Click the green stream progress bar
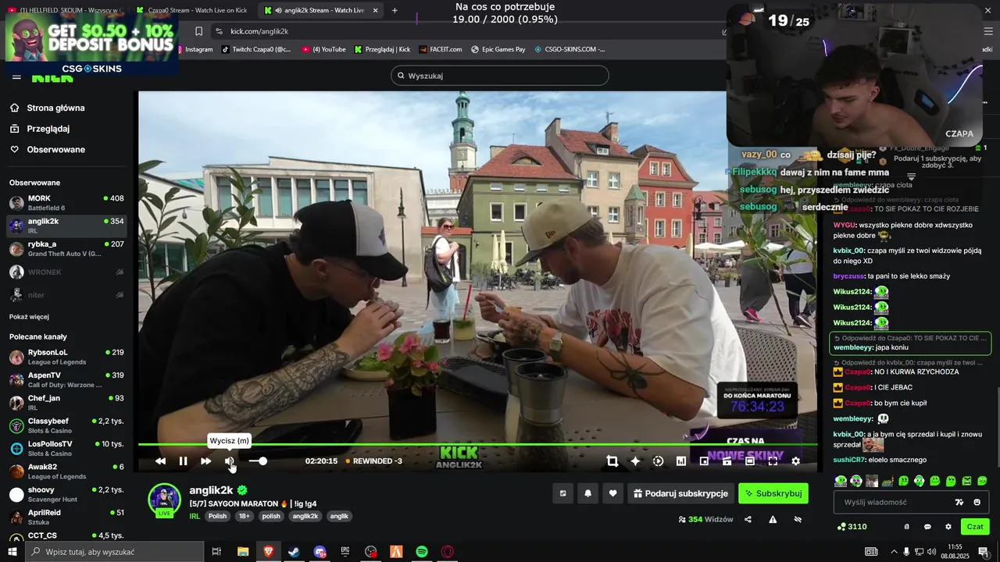The width and height of the screenshot is (1000, 562). (x=477, y=445)
